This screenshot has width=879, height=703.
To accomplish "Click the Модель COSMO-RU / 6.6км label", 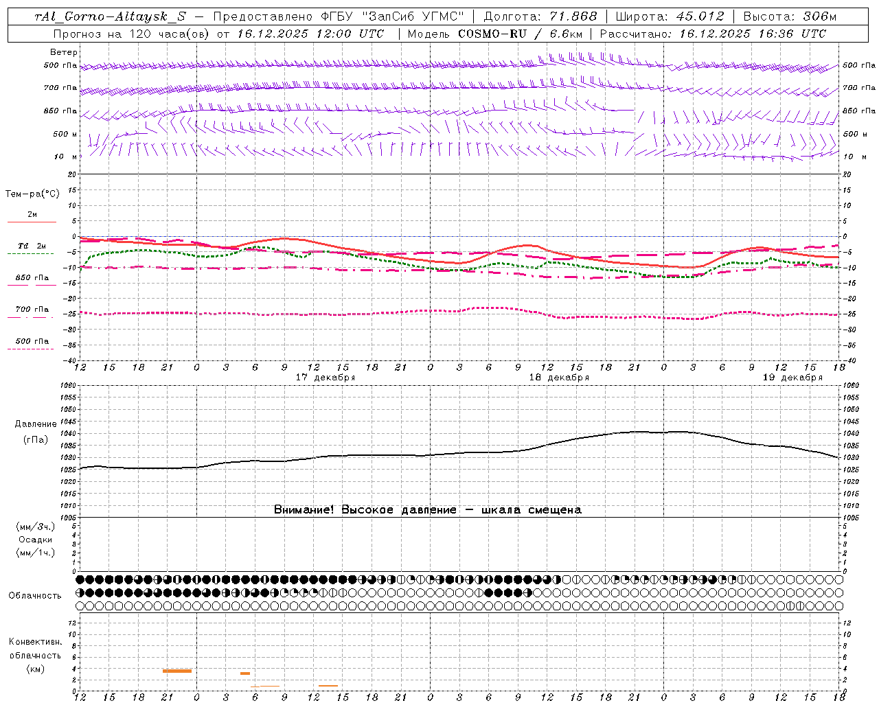I will click(495, 34).
